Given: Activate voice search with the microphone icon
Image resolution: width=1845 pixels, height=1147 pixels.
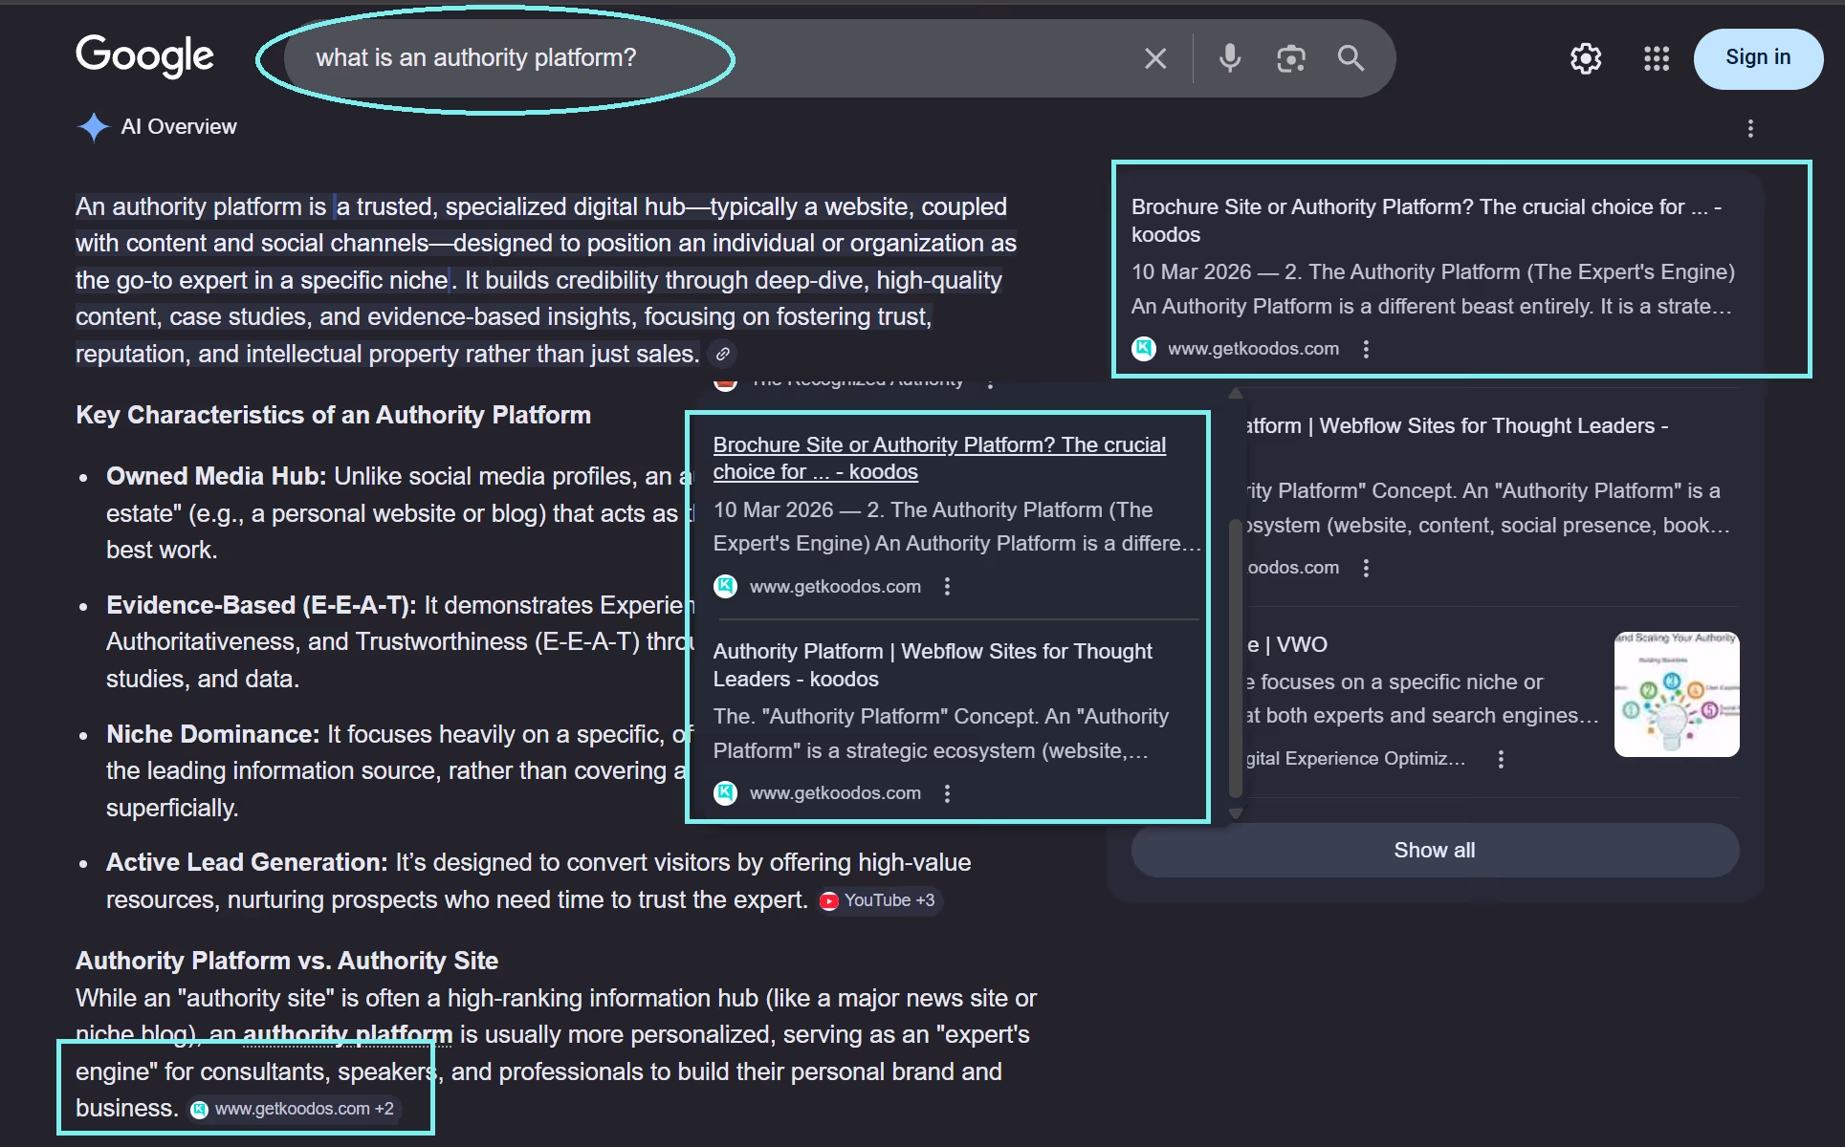Looking at the screenshot, I should [1229, 58].
